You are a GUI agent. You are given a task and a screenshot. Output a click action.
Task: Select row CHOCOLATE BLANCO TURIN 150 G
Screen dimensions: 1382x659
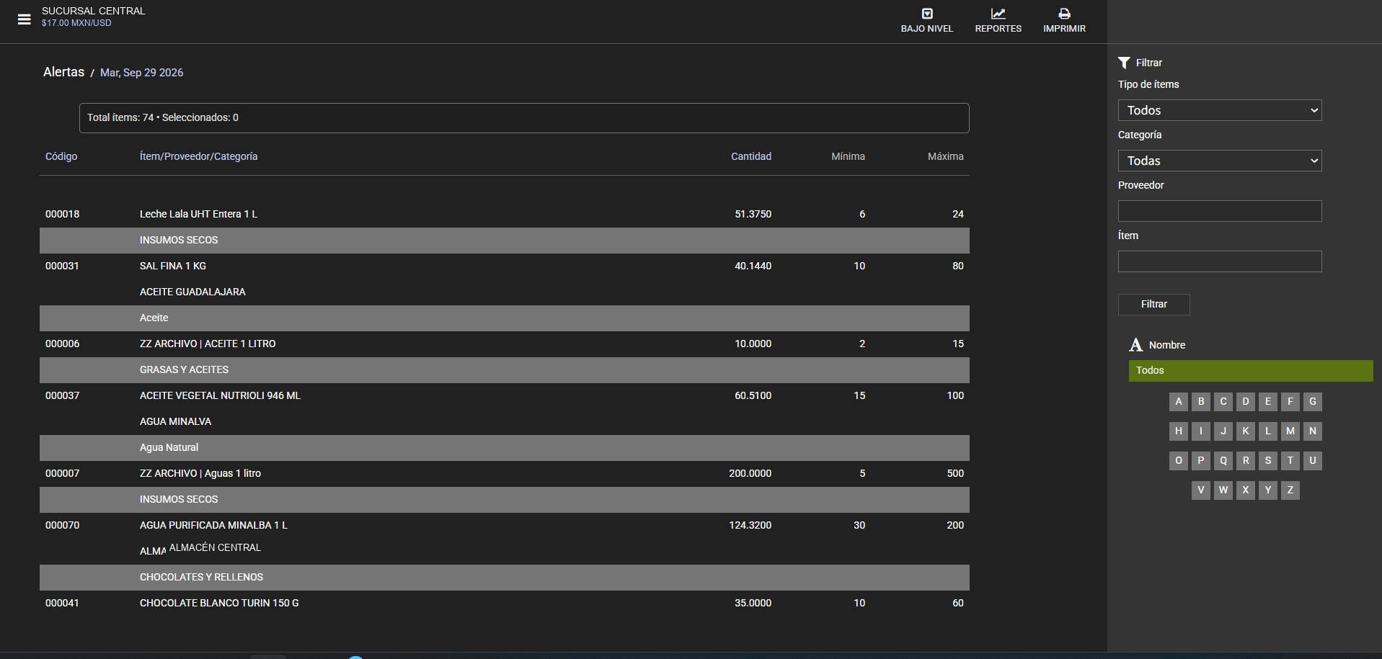505,604
